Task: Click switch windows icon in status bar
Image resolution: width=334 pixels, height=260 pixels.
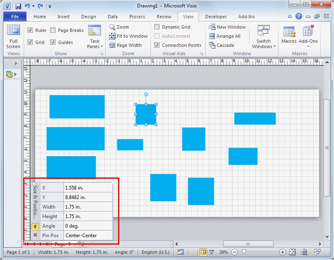Action: pyautogui.click(x=317, y=252)
